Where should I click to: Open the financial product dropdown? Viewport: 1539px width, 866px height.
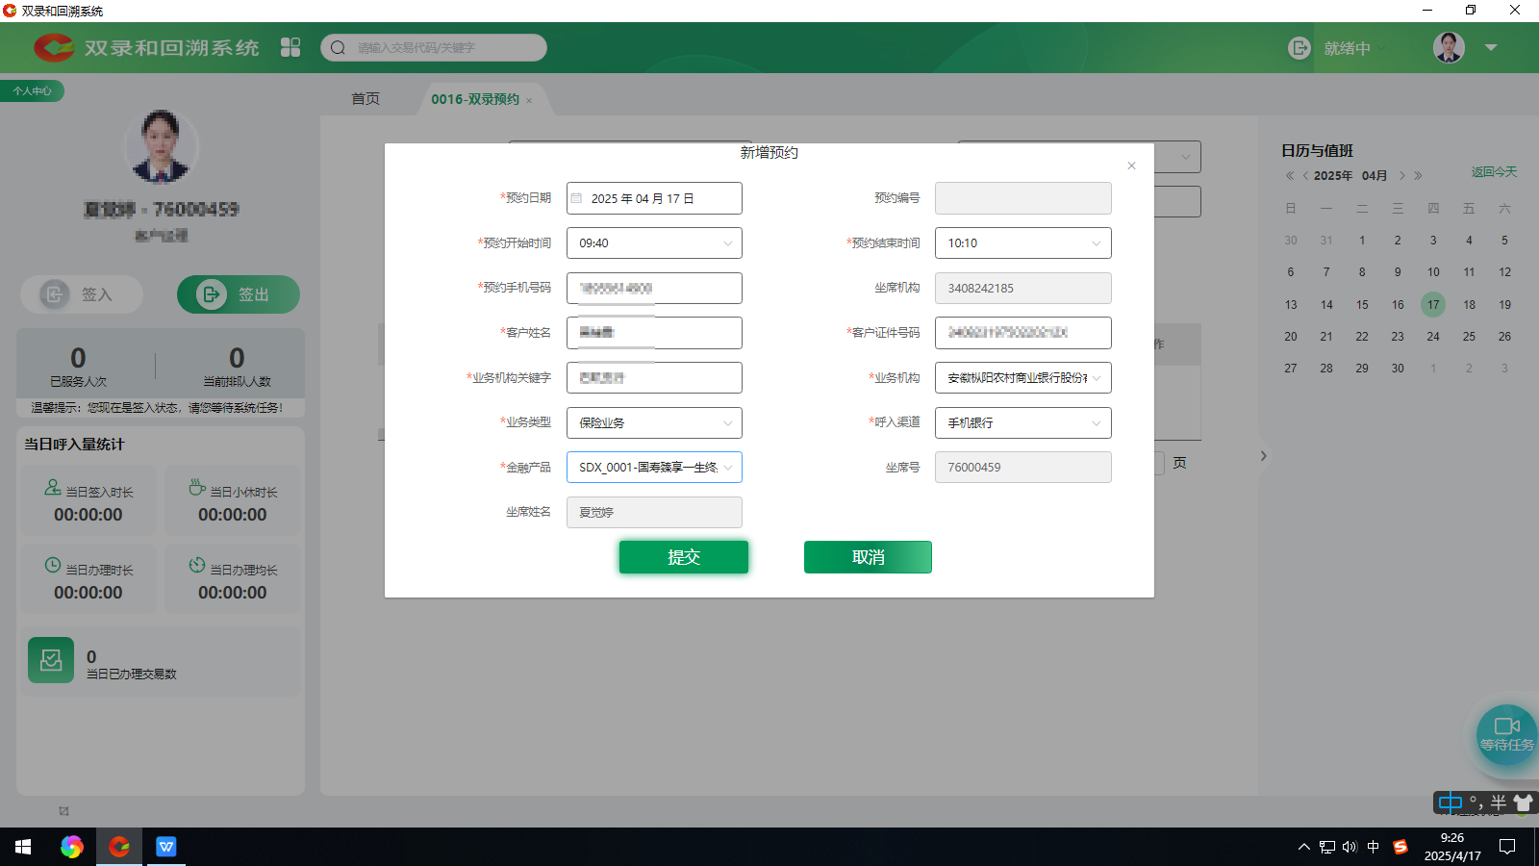pos(727,468)
